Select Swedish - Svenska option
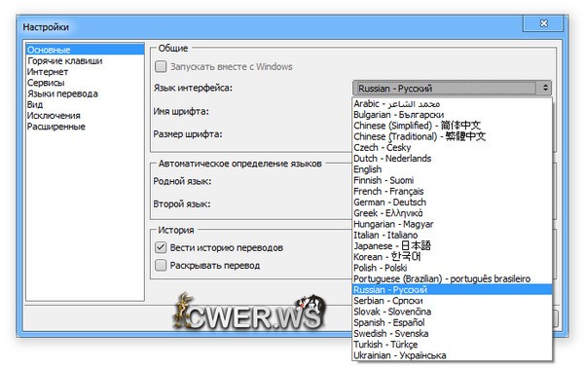584x368 pixels. point(452,333)
